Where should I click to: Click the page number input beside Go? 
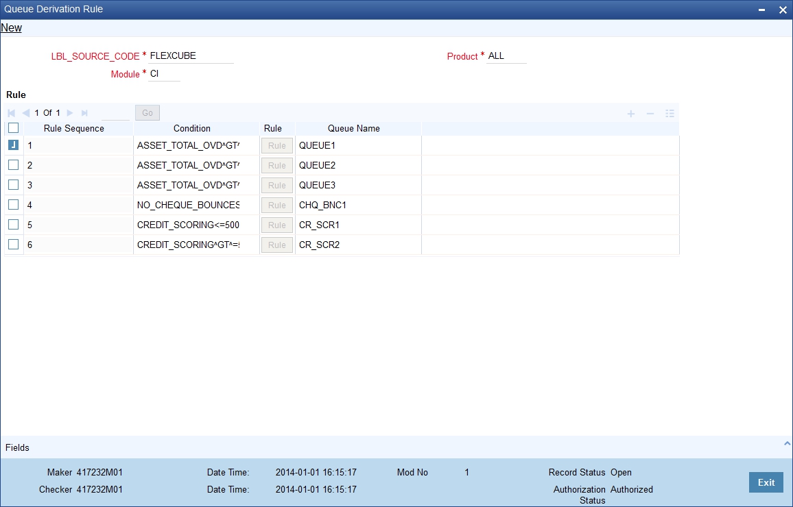[115, 113]
